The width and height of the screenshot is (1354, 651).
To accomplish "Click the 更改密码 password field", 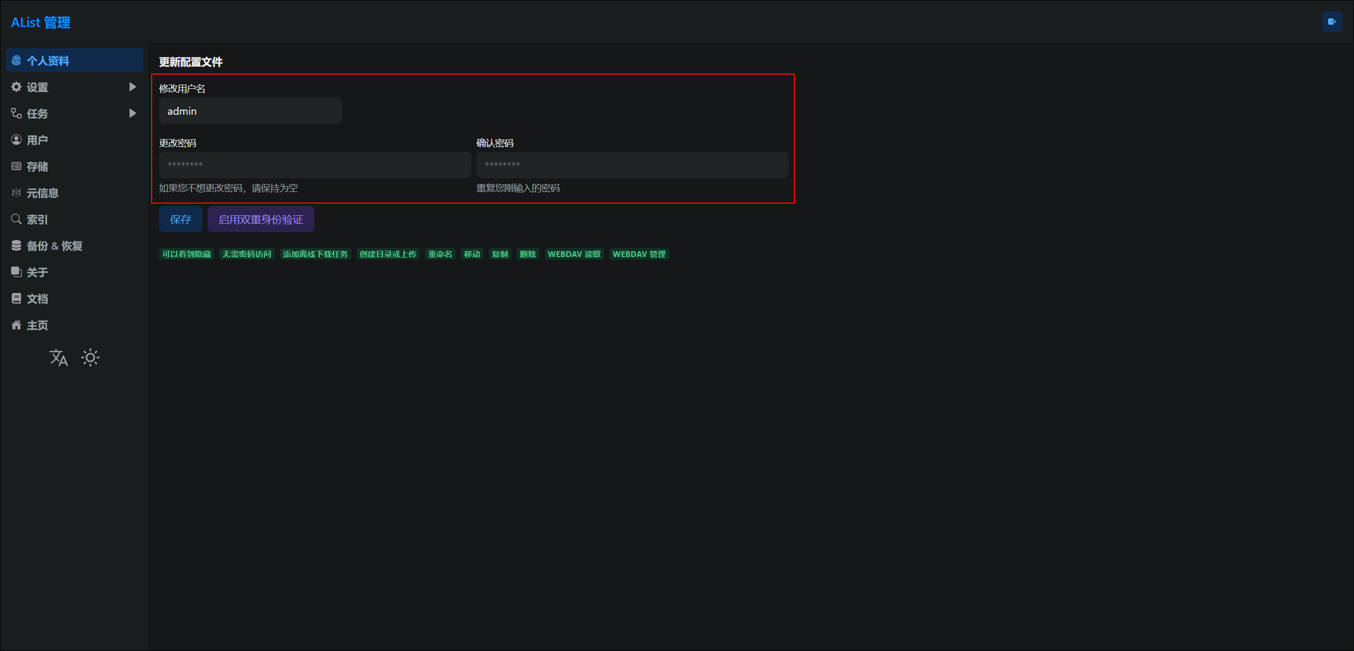I will tap(314, 165).
